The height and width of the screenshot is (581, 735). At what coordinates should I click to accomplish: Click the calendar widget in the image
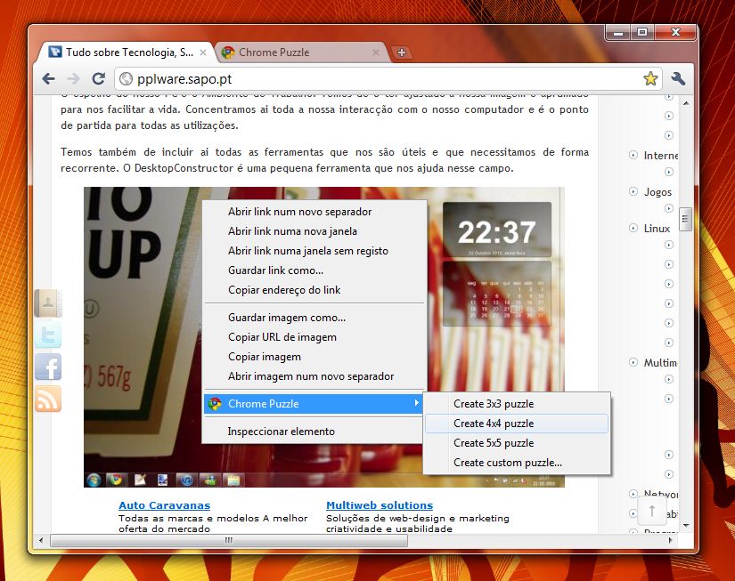[497, 294]
